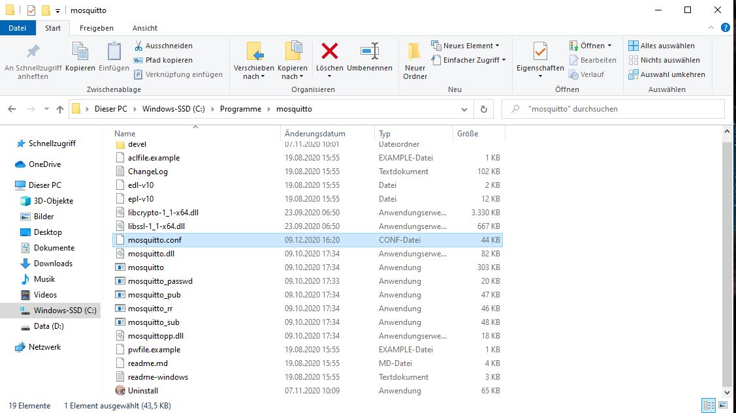This screenshot has height=413, width=736.
Task: Navigate up one folder level arrow
Action: click(60, 109)
